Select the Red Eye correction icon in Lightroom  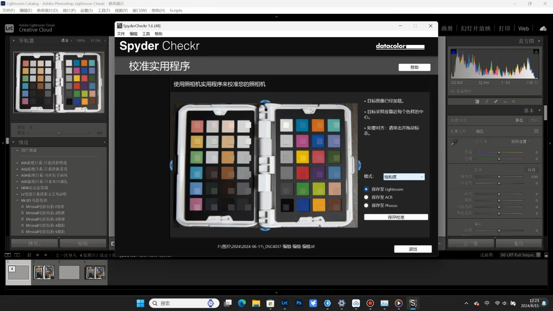point(505,102)
